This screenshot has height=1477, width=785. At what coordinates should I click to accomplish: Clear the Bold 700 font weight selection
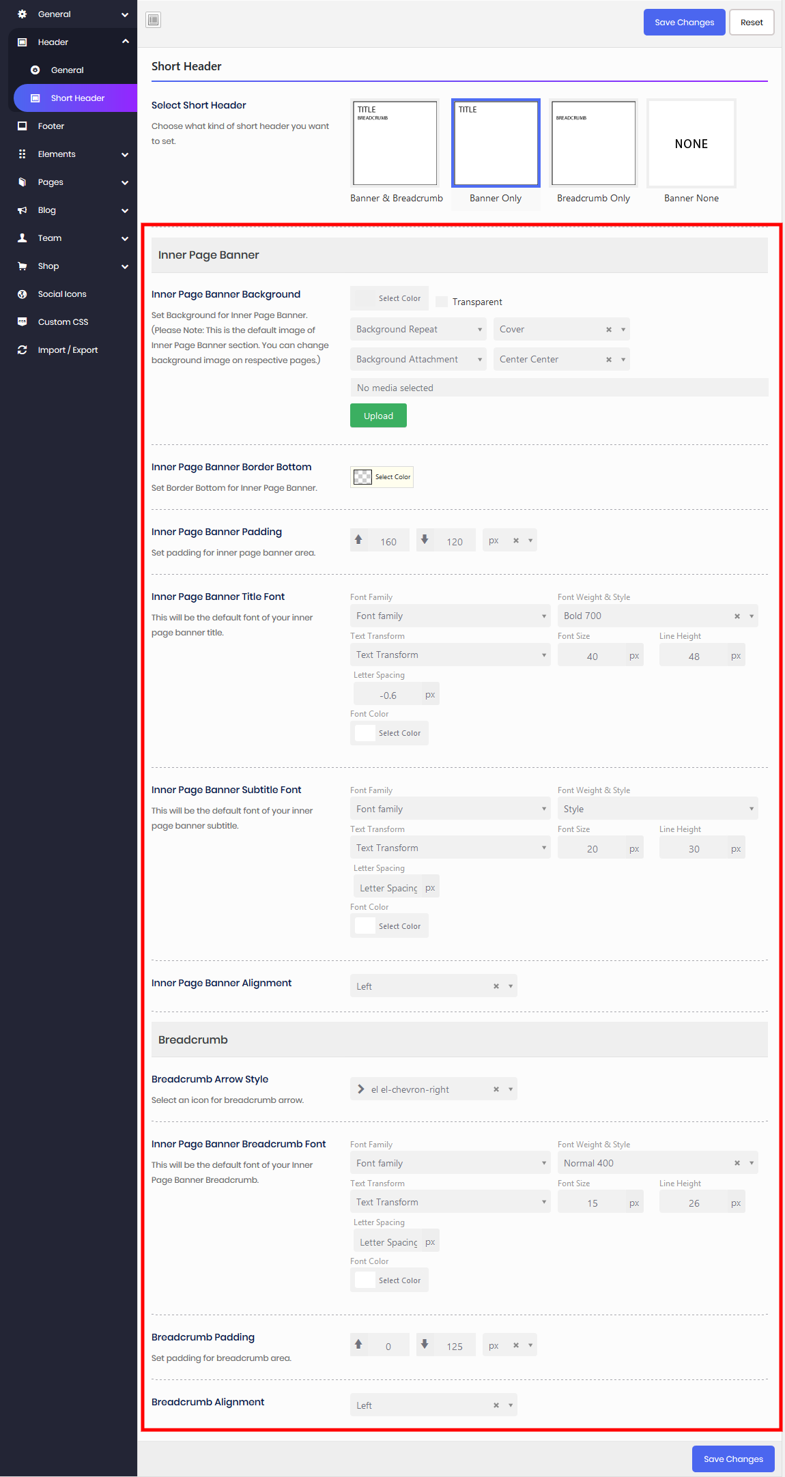737,616
